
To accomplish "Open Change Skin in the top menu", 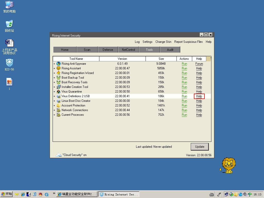I will coord(163,42).
